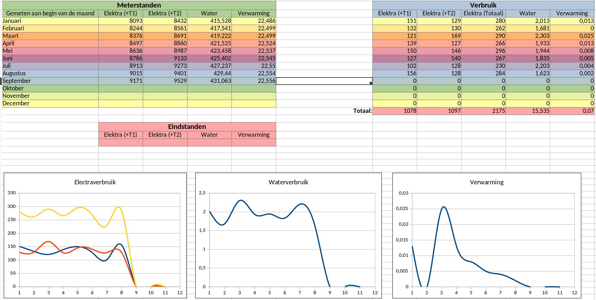596x300 pixels.
Task: Click Elektra (+T1) header under Verbruik
Action: [395, 13]
